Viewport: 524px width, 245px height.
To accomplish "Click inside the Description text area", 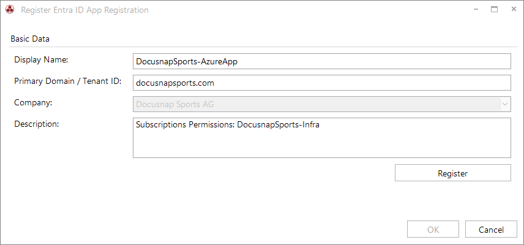I will pyautogui.click(x=322, y=138).
